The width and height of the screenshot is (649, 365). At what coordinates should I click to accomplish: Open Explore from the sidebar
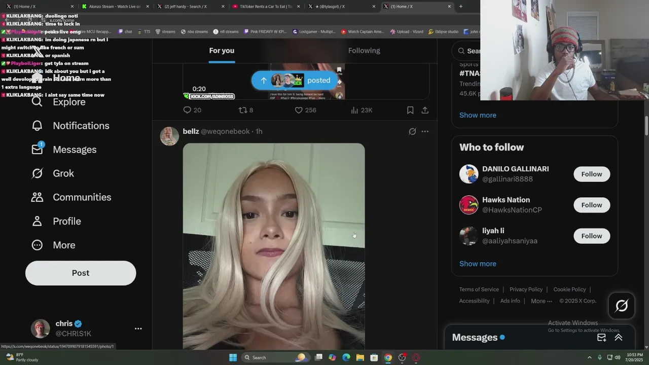[58, 102]
